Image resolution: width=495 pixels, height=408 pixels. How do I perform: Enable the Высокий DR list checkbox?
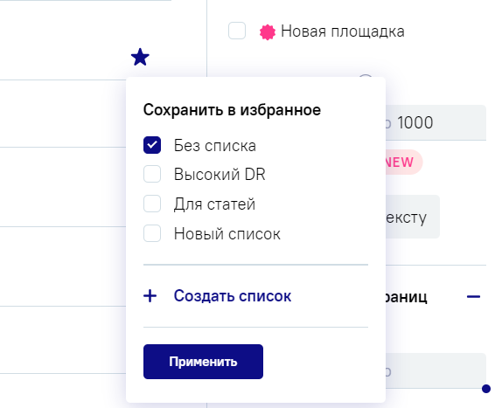152,174
